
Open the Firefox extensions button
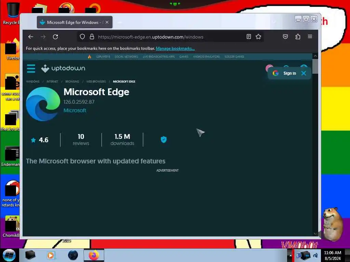pyautogui.click(x=298, y=37)
